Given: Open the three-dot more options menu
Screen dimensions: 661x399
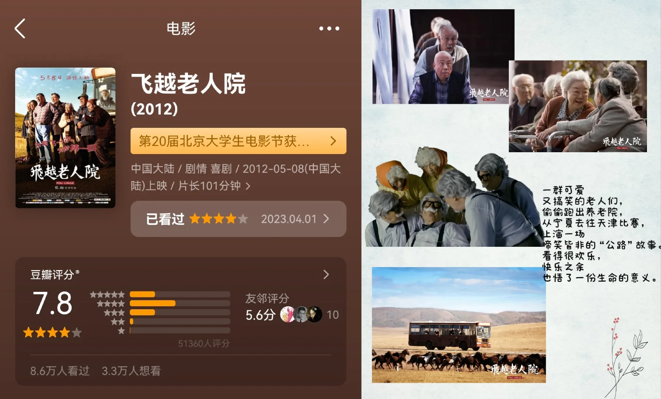Looking at the screenshot, I should point(329,28).
